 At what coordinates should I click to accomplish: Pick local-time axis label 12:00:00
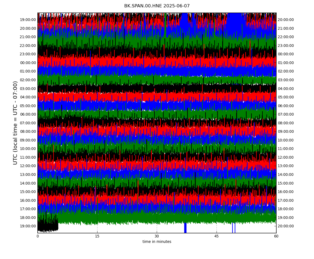click(286, 157)
